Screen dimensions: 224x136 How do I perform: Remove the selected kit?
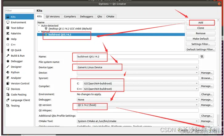click(x=201, y=33)
